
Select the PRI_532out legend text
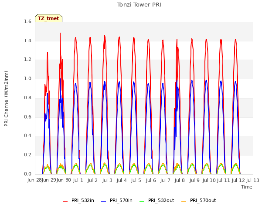coord(161,200)
